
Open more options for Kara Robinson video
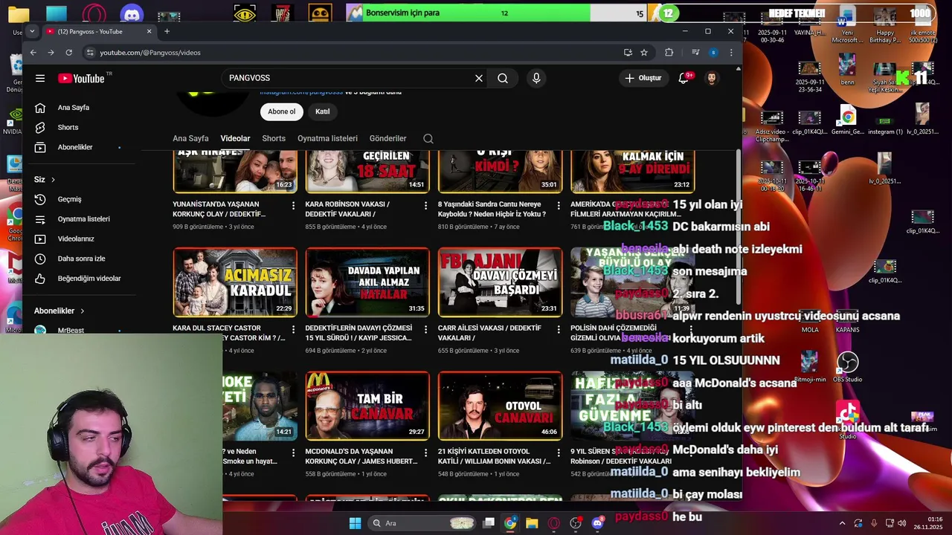coord(425,205)
